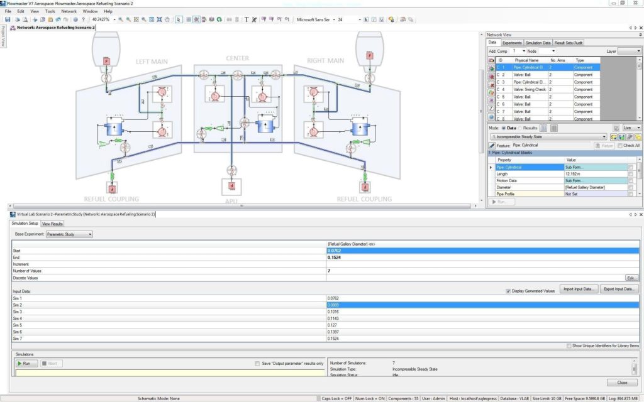Click the Import Input Data button
This screenshot has height=402, width=644.
point(579,289)
